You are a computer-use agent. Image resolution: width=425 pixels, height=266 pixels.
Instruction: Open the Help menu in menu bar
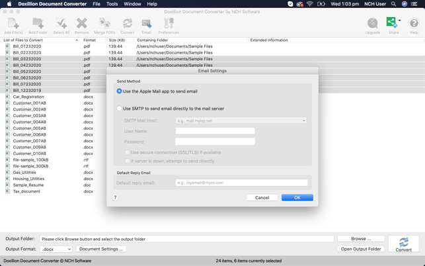point(152,4)
